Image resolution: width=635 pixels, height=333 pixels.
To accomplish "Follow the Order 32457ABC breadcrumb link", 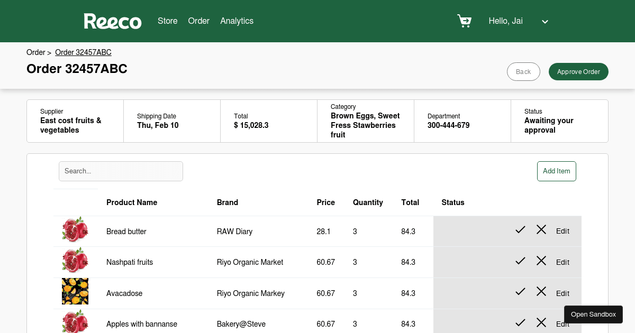I will point(83,52).
